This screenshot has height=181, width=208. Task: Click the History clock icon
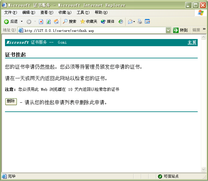coord(121,22)
